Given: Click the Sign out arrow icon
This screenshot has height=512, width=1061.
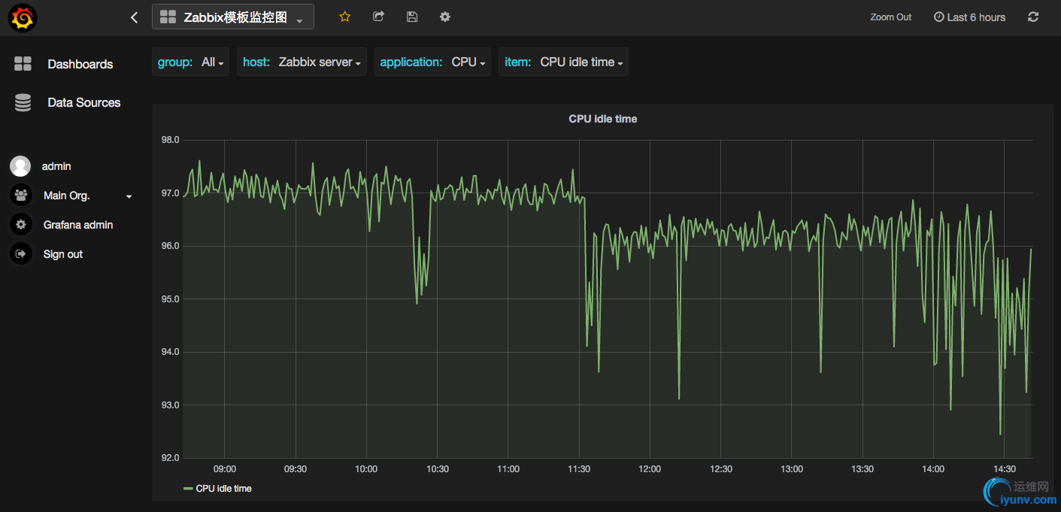Looking at the screenshot, I should (x=21, y=254).
